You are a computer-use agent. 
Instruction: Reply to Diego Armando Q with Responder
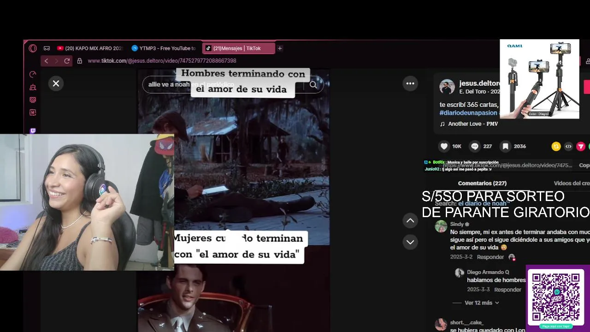tap(507, 290)
